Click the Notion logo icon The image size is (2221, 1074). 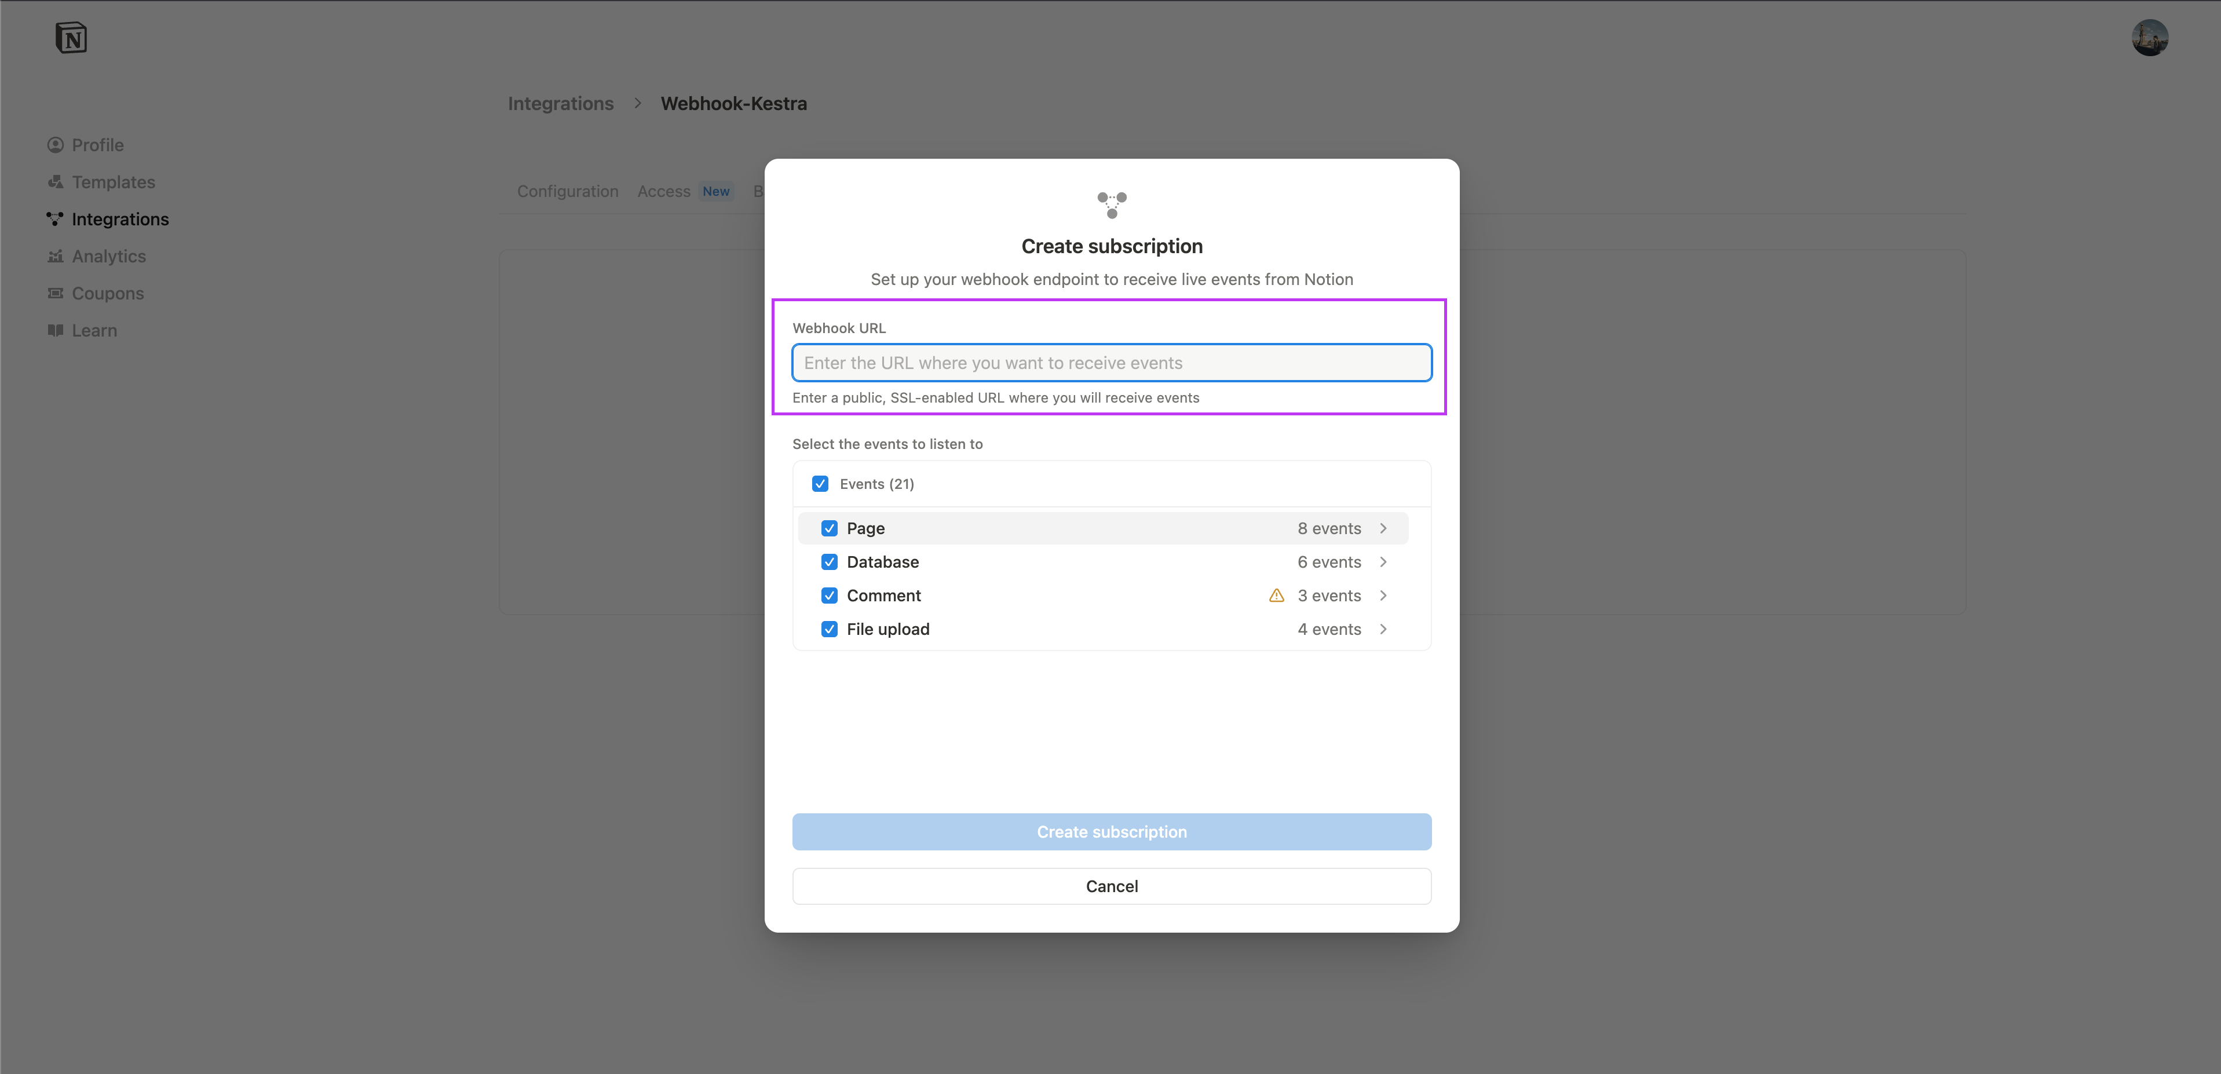pyautogui.click(x=72, y=37)
